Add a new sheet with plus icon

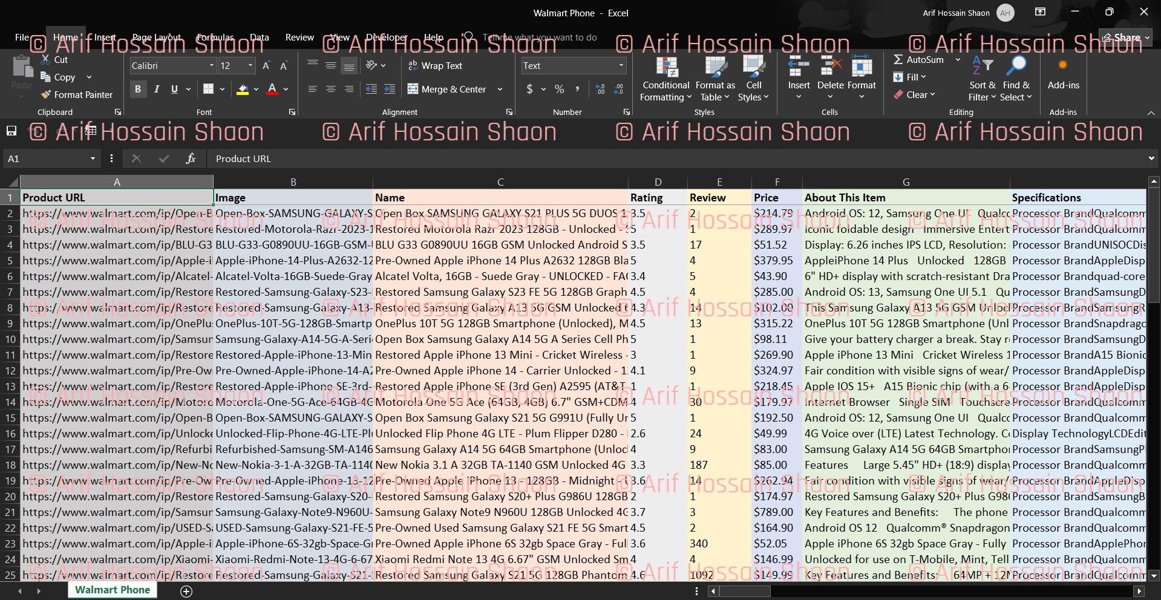click(x=186, y=591)
